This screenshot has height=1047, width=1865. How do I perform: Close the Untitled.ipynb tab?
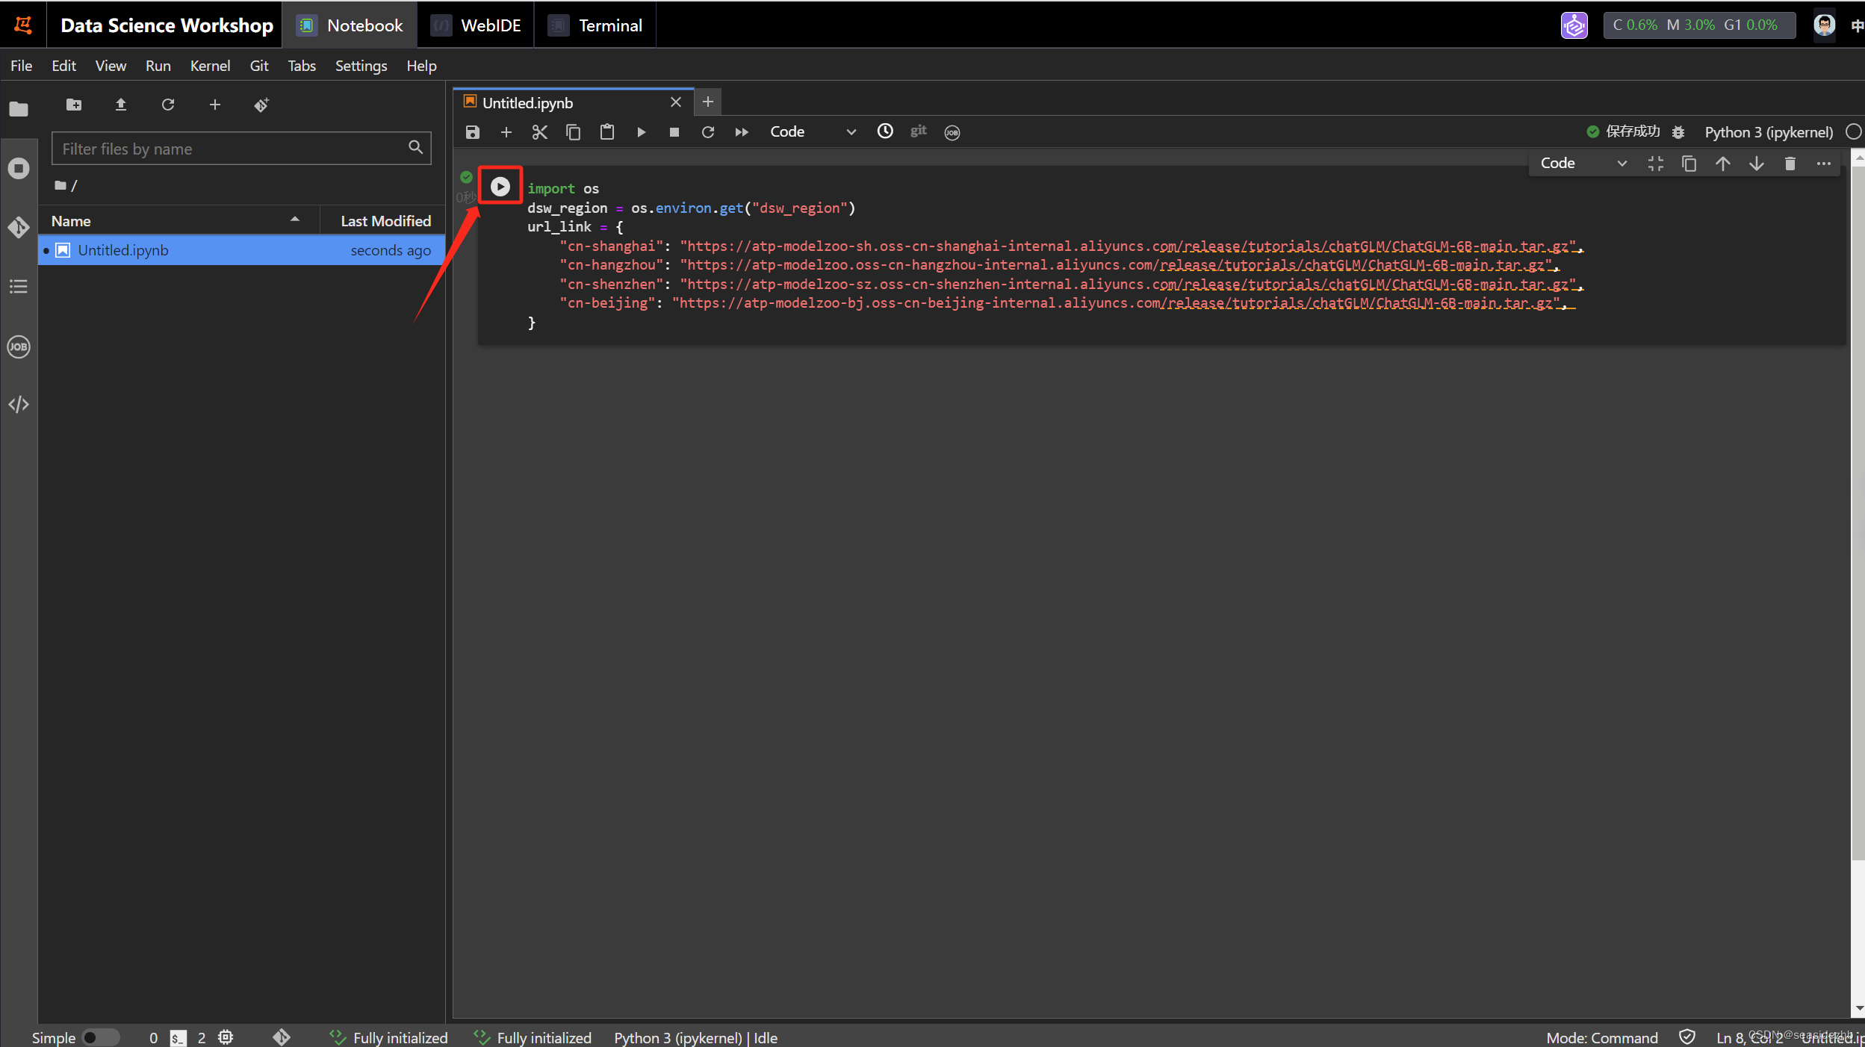(x=676, y=102)
